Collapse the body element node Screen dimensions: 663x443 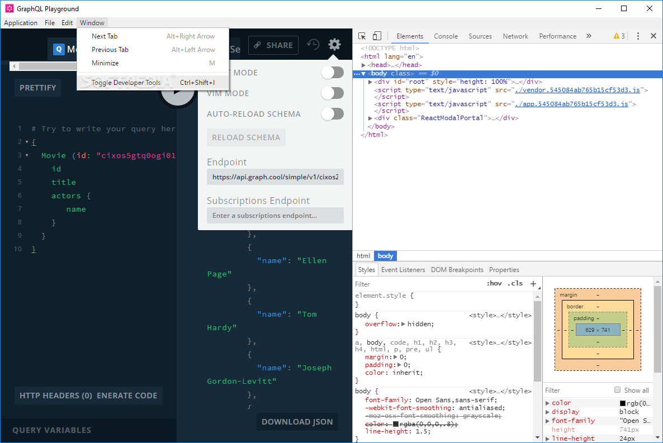pos(363,74)
